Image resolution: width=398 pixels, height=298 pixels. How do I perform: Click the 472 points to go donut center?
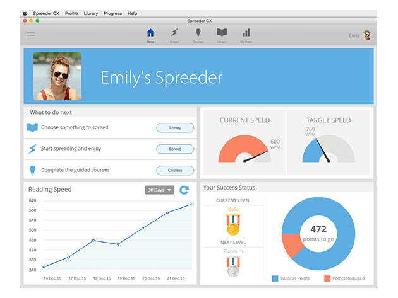pyautogui.click(x=318, y=234)
